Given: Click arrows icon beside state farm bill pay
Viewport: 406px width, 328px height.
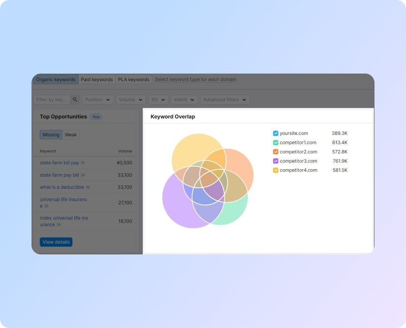Looking at the screenshot, I should 83,163.
